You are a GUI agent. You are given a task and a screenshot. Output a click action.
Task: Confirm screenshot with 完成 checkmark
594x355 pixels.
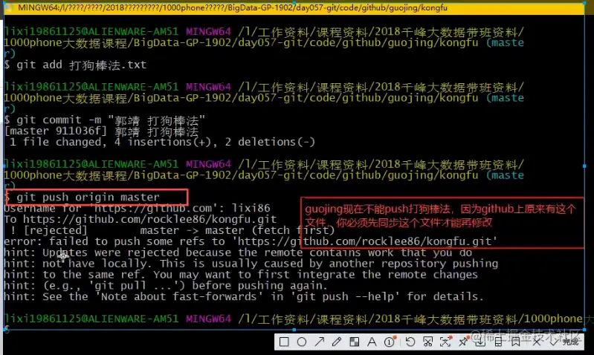(564, 342)
